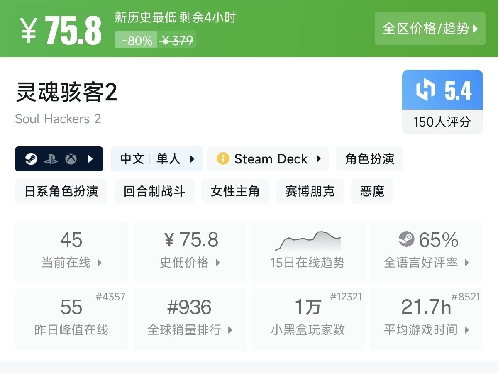498x373 pixels.
Task: Expand the platforms list arrow
Action: point(90,159)
